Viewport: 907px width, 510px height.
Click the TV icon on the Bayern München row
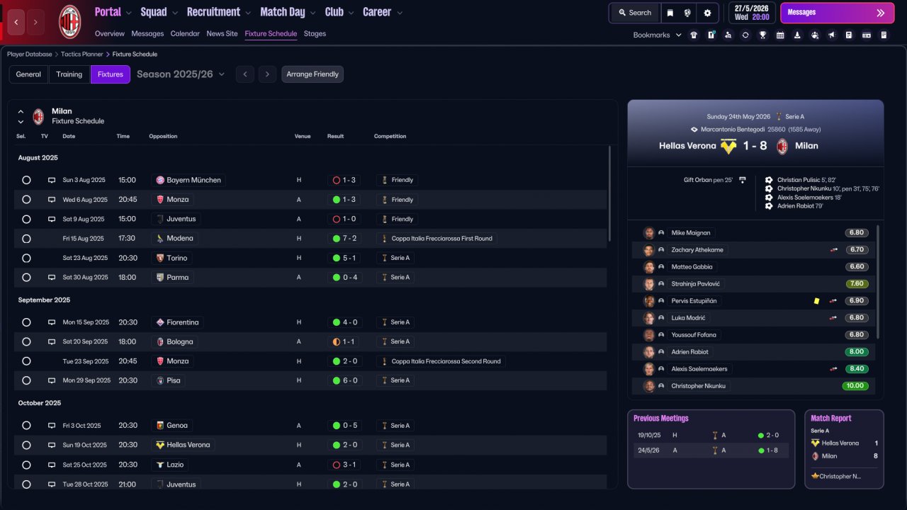52,180
